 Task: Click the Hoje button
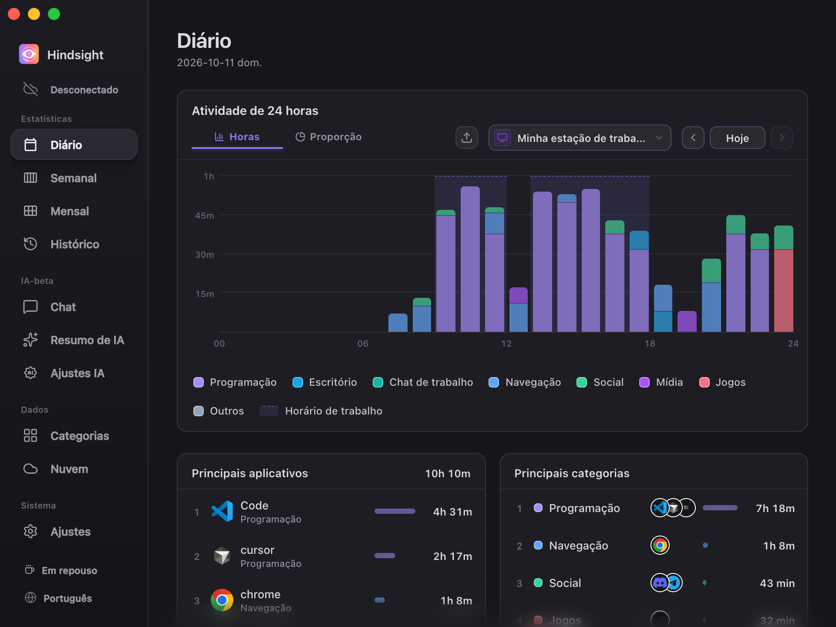[x=737, y=138]
